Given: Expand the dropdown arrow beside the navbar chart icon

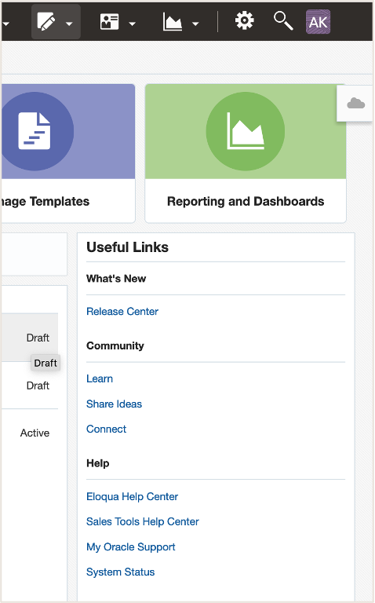Looking at the screenshot, I should [195, 24].
